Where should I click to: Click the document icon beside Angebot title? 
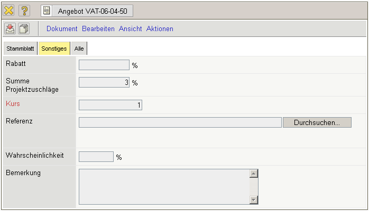(x=47, y=11)
